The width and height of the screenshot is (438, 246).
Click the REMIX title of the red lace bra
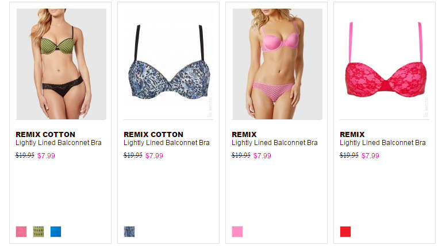pos(352,135)
